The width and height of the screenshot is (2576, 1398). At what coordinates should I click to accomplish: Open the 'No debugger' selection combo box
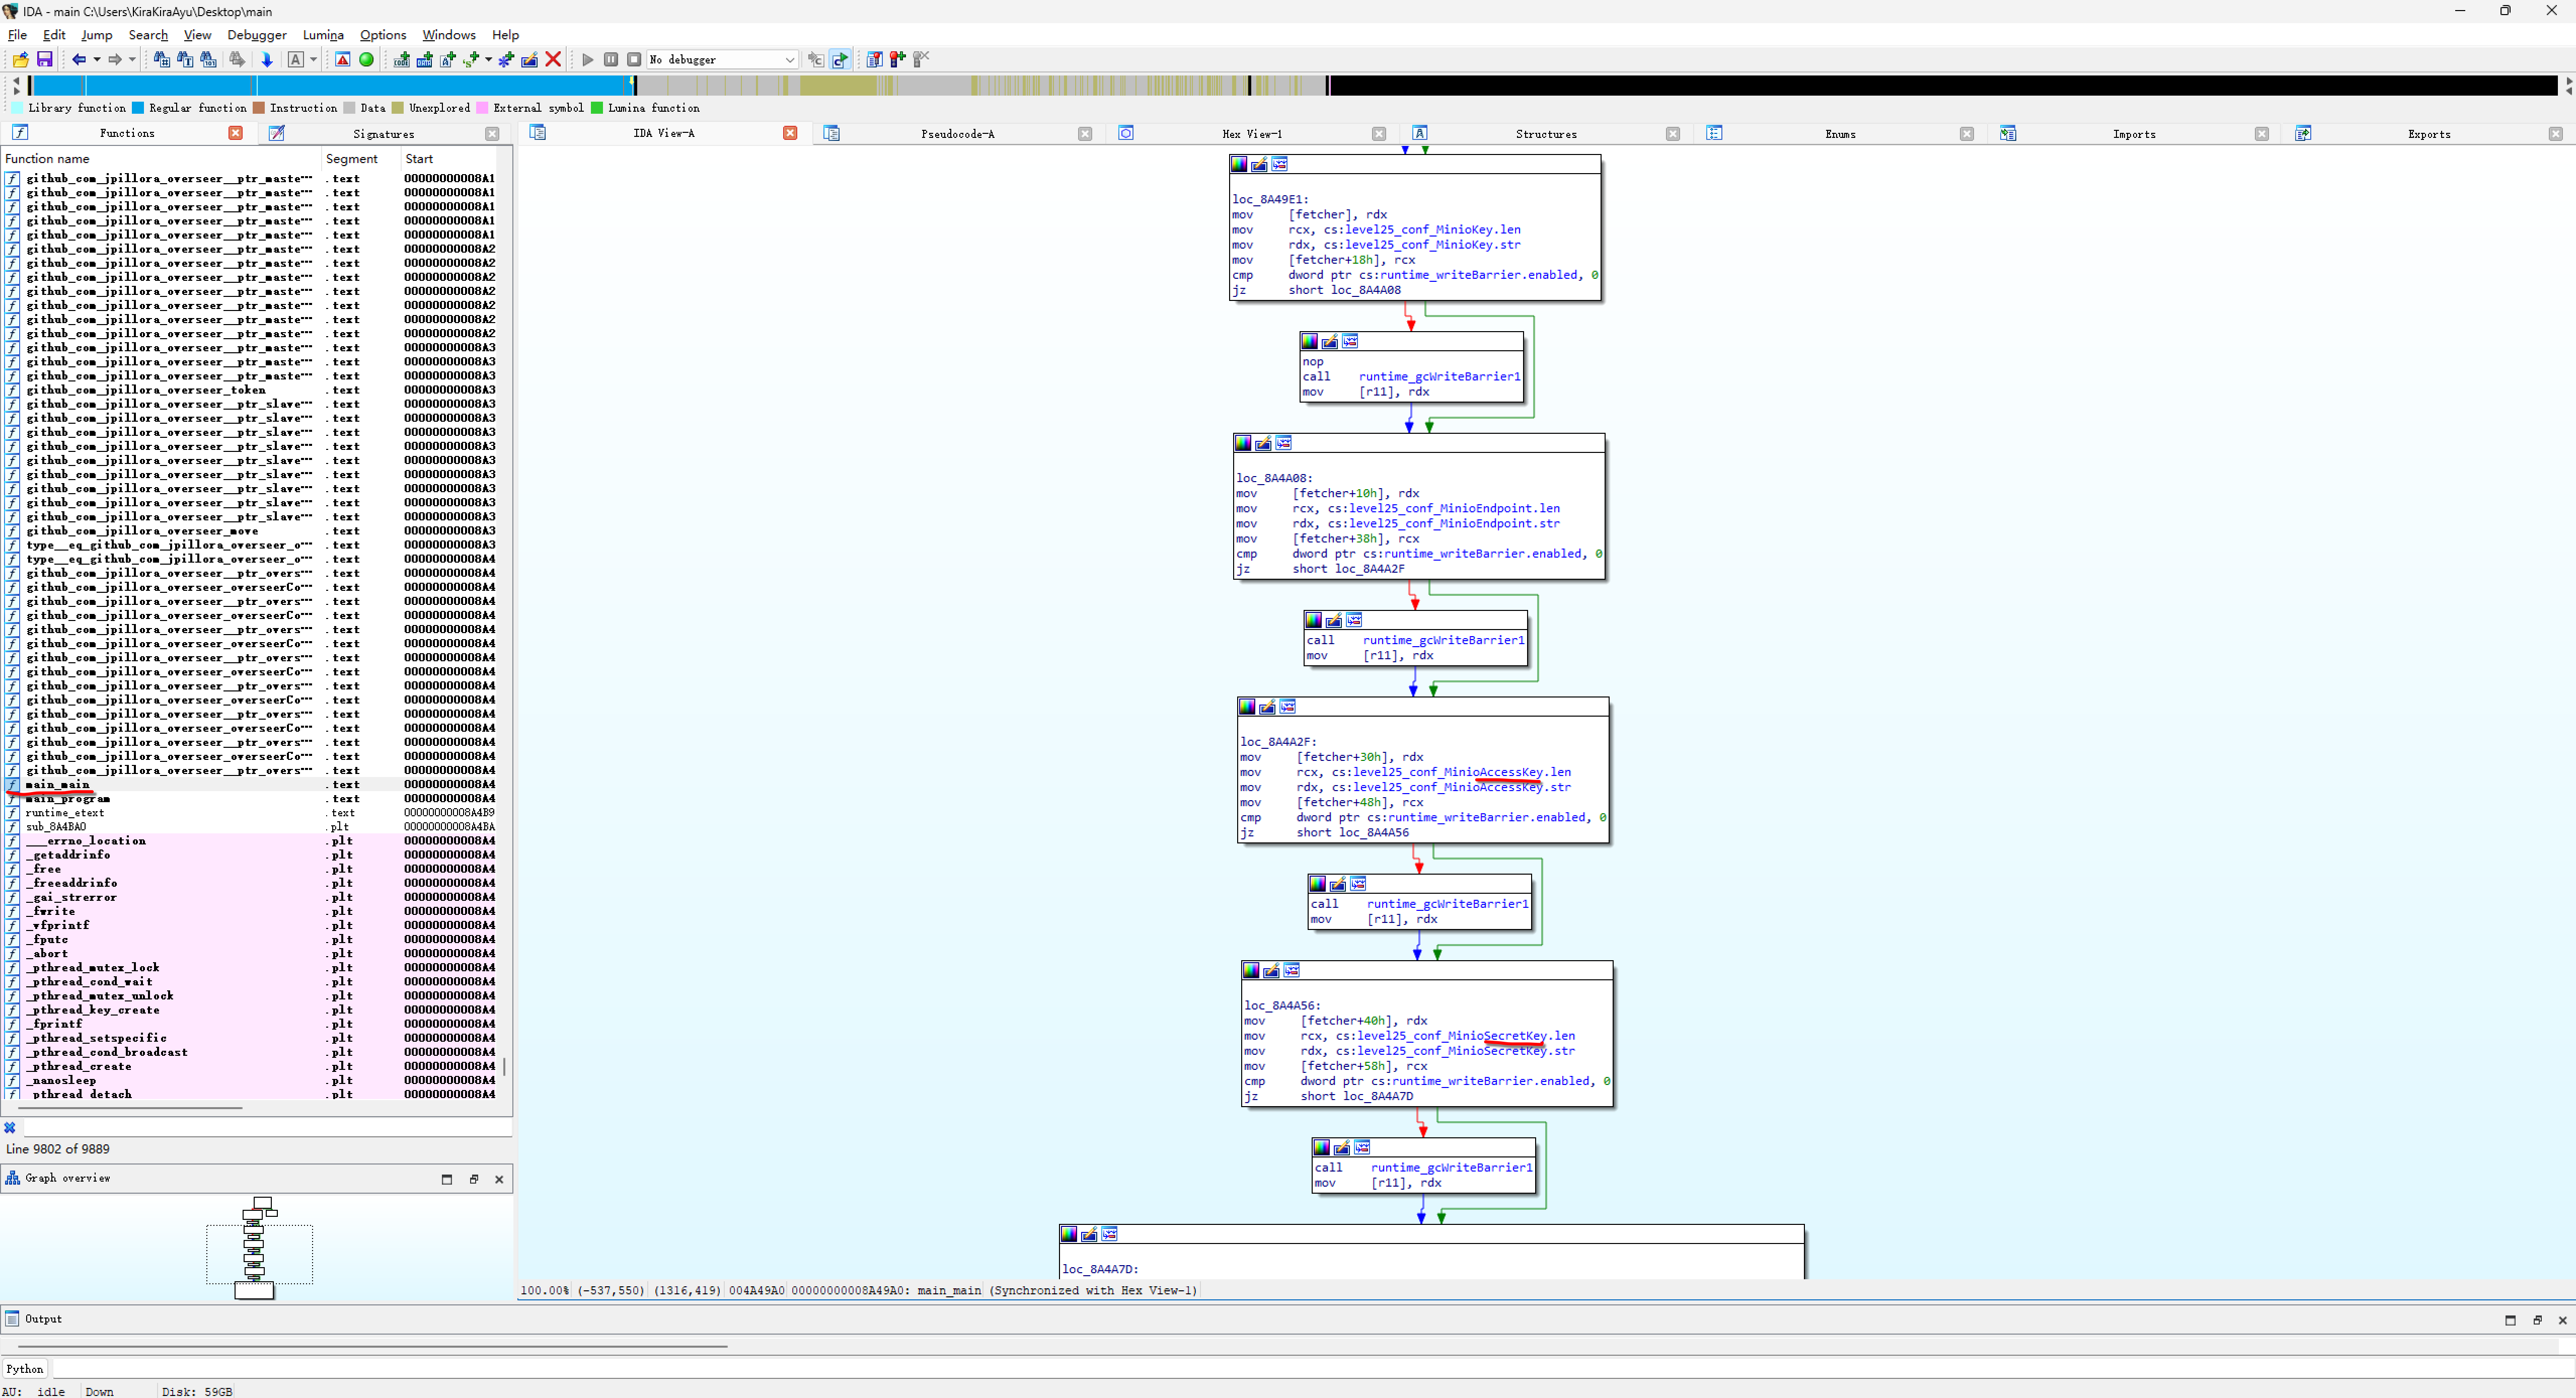[722, 60]
